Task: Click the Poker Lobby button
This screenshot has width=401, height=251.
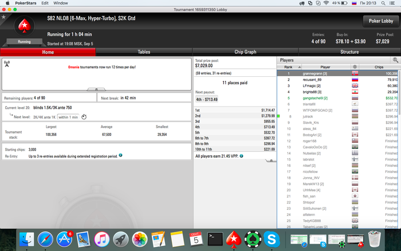Action: 381,21
